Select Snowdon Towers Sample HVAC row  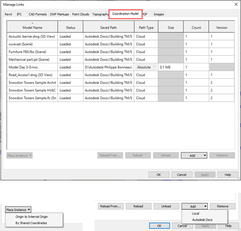click(120, 90)
